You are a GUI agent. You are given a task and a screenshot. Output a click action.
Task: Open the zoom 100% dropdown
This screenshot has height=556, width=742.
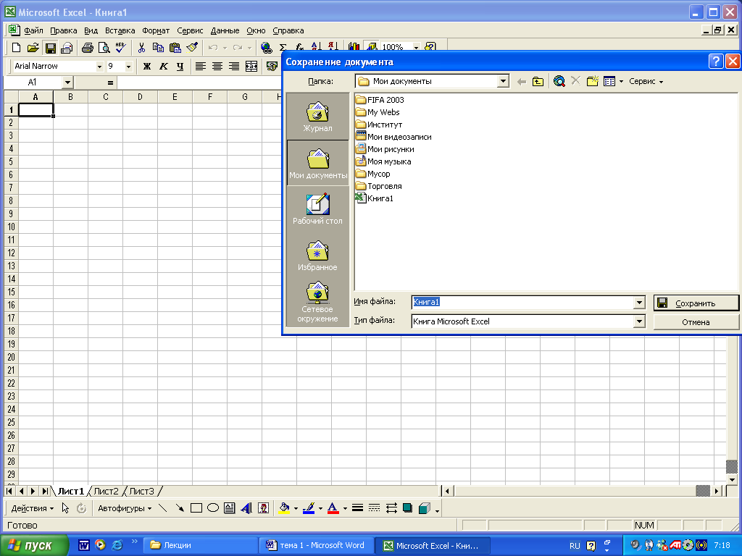click(x=416, y=47)
